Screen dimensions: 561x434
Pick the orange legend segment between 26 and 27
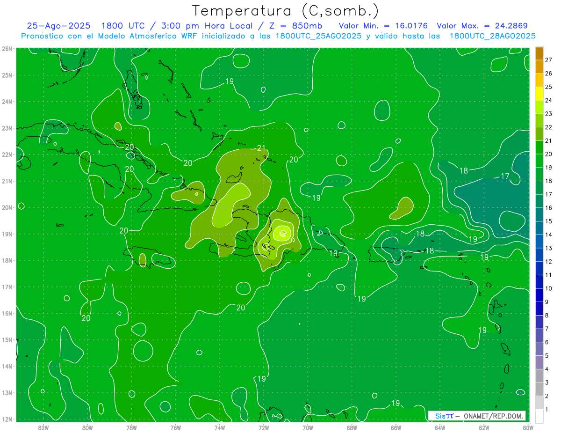click(539, 66)
